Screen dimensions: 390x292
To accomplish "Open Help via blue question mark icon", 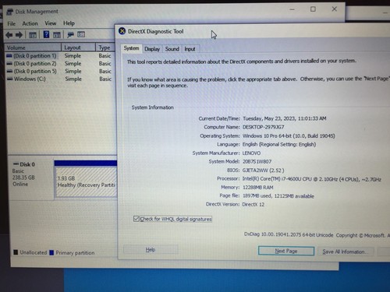I will coord(46,34).
